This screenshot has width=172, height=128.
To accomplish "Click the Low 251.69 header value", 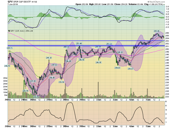I will (107, 4).
